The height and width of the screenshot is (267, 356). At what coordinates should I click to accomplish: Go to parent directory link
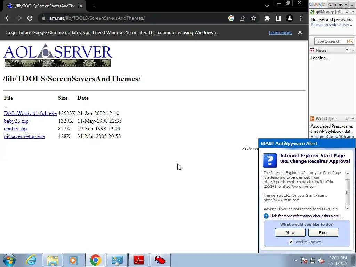click(5, 106)
